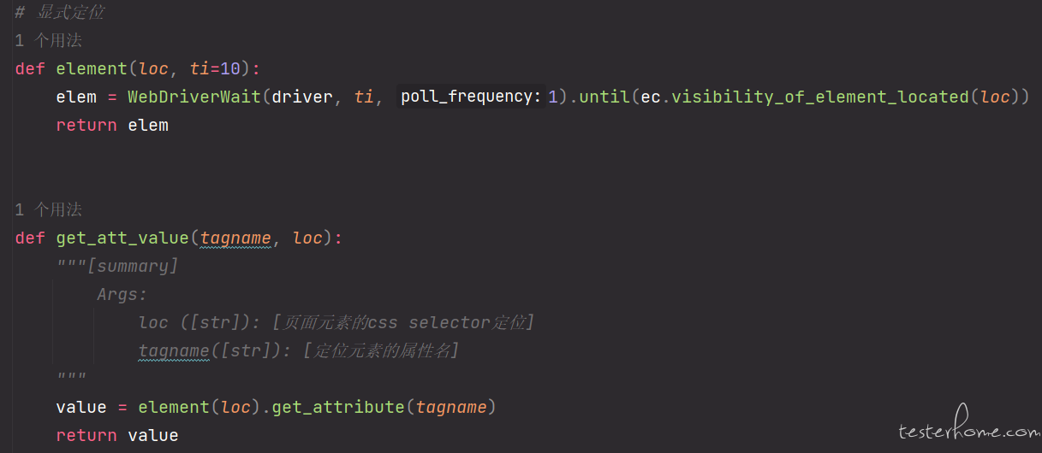Click the driver argument in WebDriverWait

[302, 97]
